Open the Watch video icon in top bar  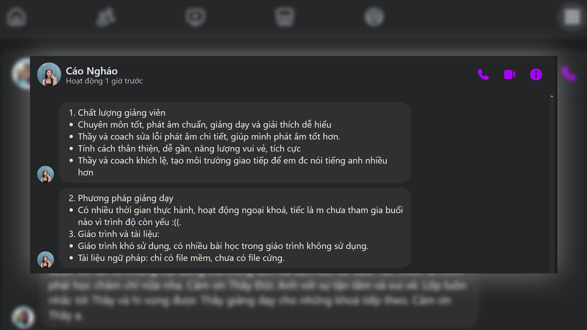tap(195, 16)
